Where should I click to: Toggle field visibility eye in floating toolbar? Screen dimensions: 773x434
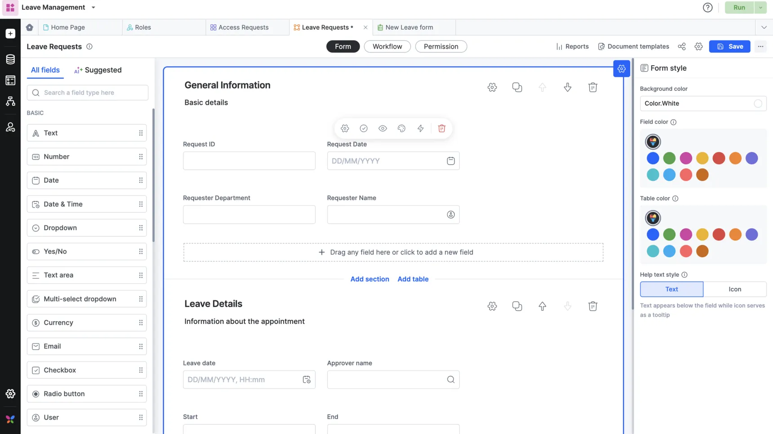(x=382, y=129)
